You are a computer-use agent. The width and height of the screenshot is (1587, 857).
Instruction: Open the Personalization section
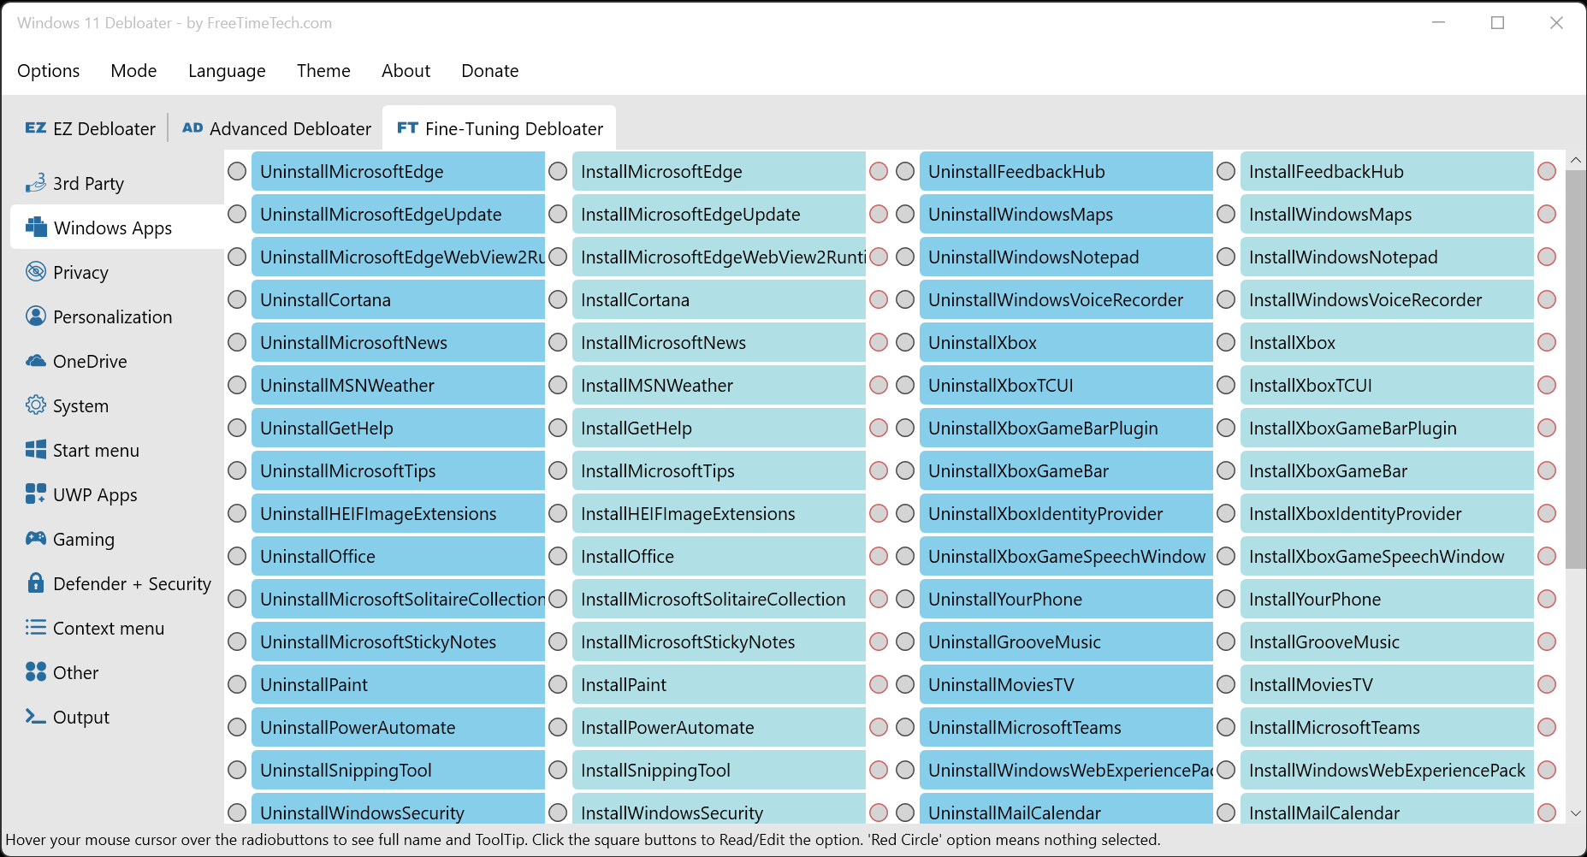(112, 316)
